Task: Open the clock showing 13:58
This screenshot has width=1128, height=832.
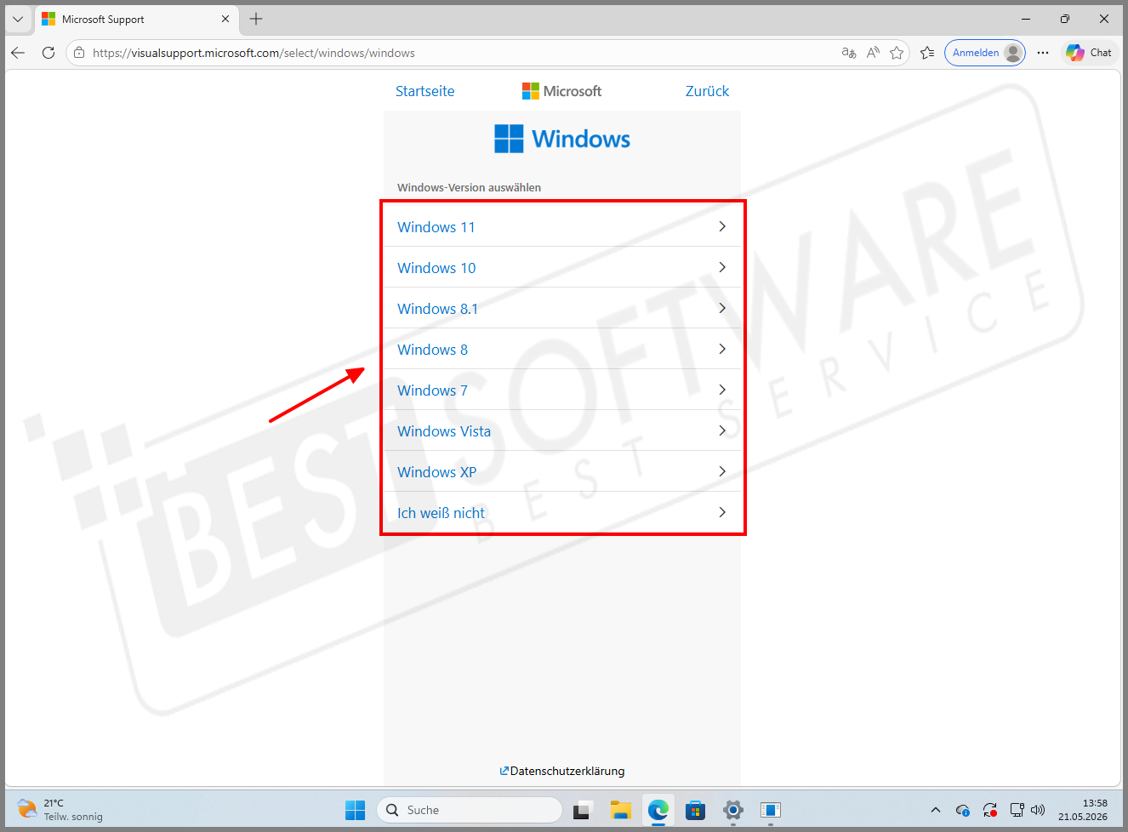Action: click(x=1083, y=810)
